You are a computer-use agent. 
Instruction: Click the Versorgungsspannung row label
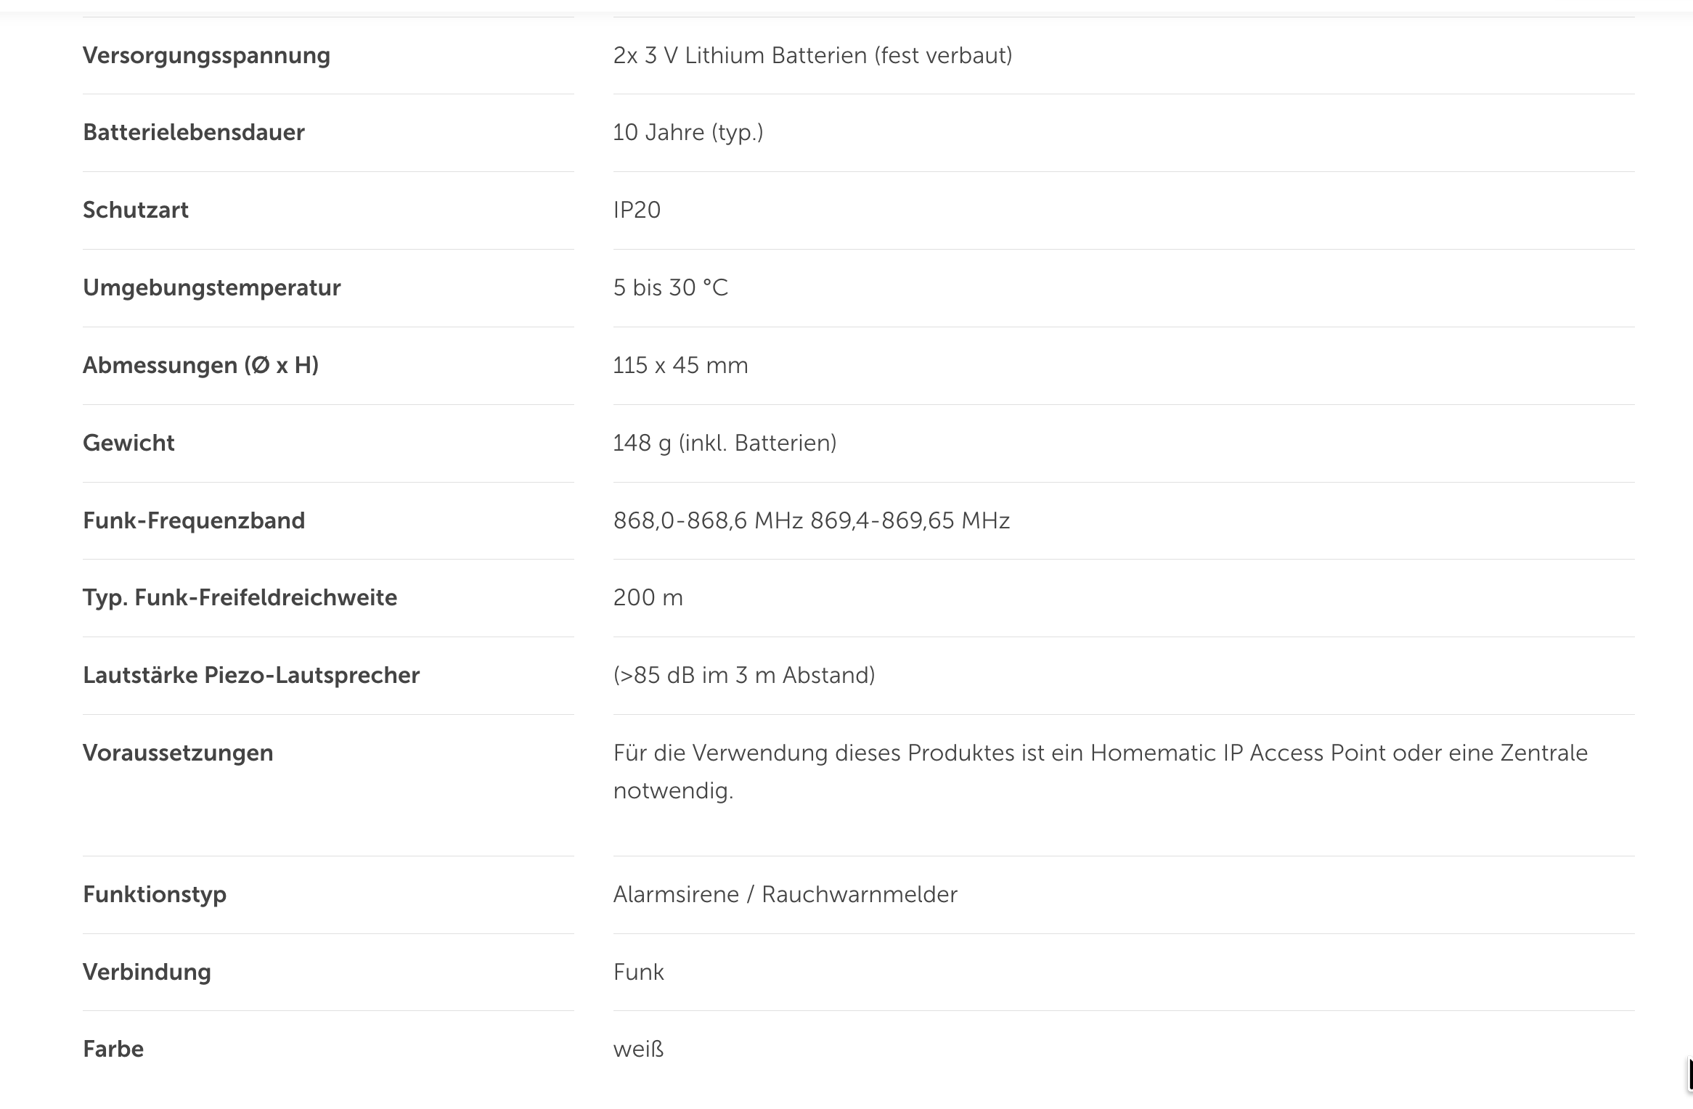click(x=206, y=56)
